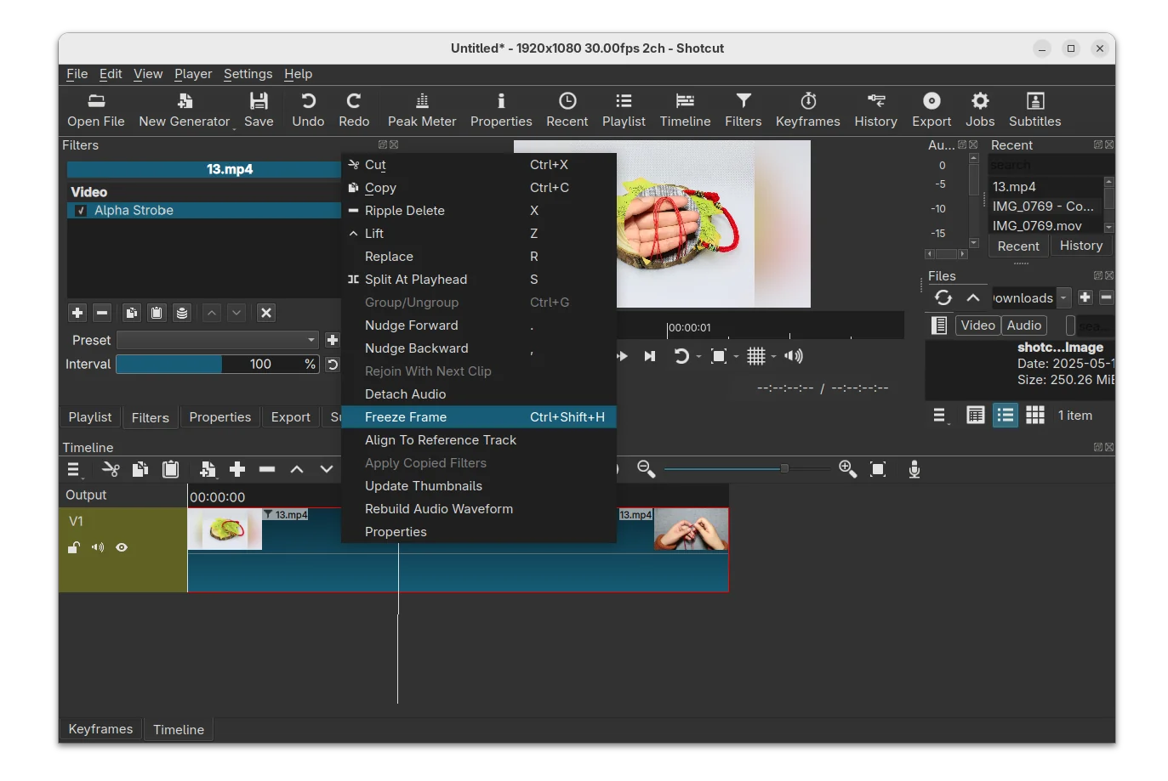Switch Files panel to icons view
The height and width of the screenshot is (781, 1168).
tap(1035, 416)
